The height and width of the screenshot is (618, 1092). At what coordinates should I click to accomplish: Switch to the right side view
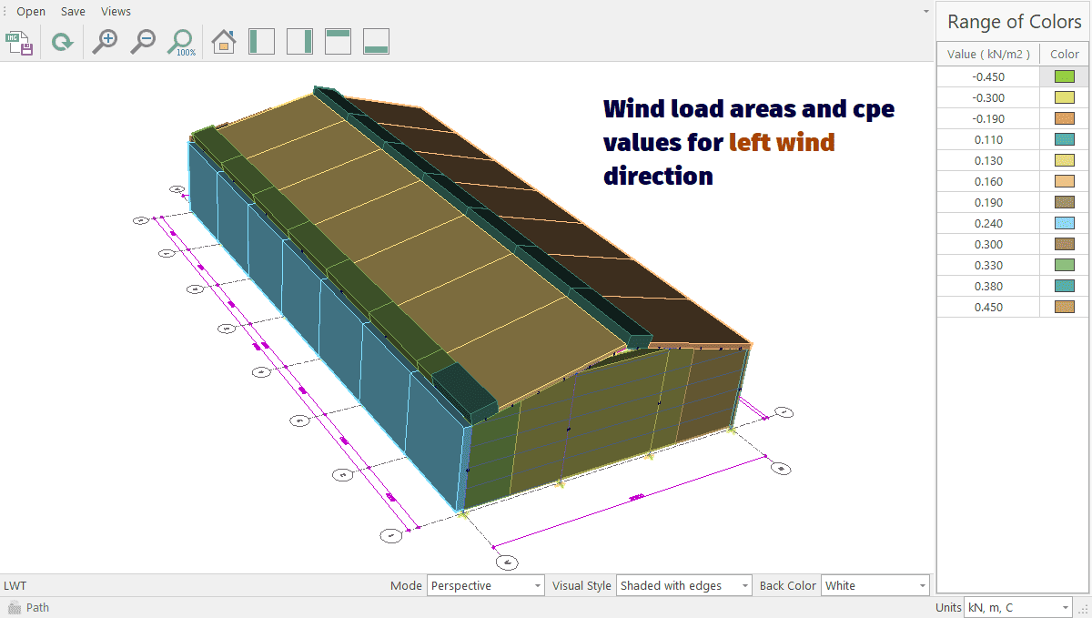(x=299, y=42)
